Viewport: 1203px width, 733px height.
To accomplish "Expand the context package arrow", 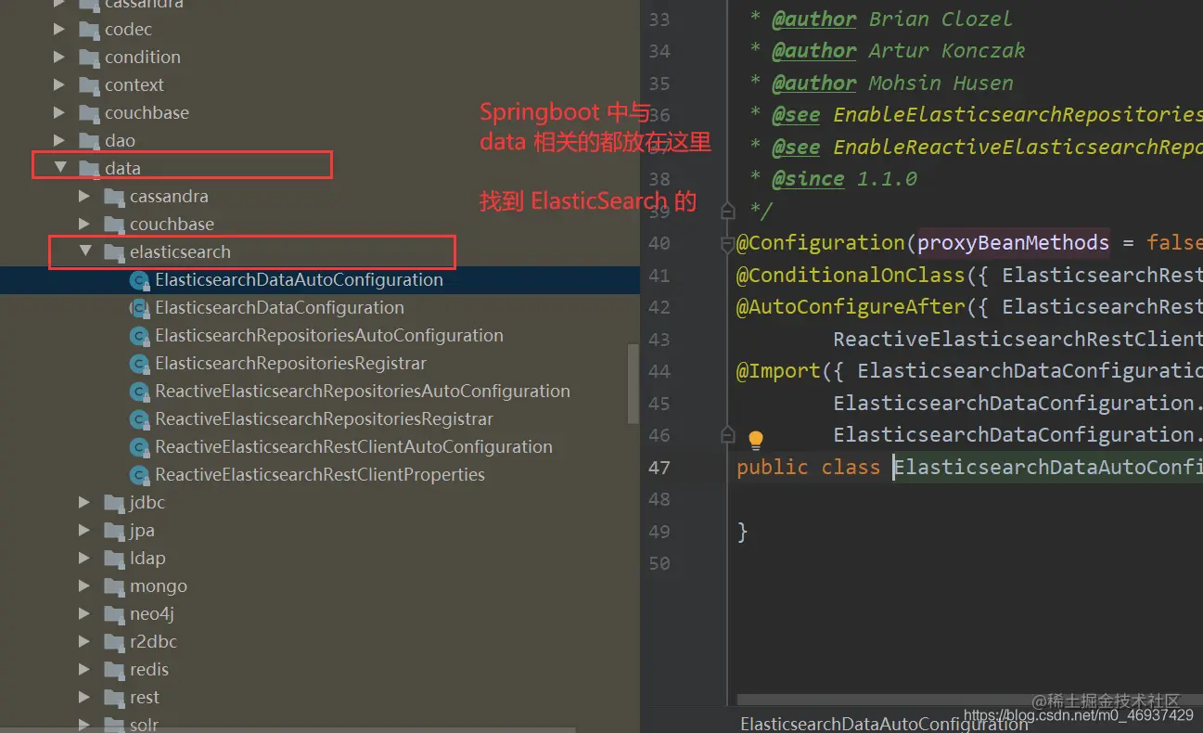I will coord(60,85).
